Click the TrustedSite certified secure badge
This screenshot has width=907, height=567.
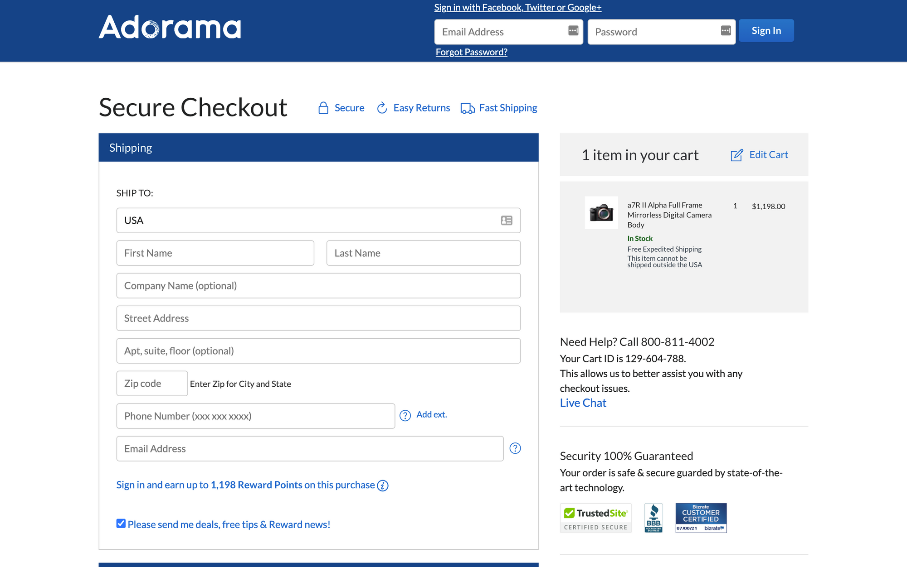595,518
